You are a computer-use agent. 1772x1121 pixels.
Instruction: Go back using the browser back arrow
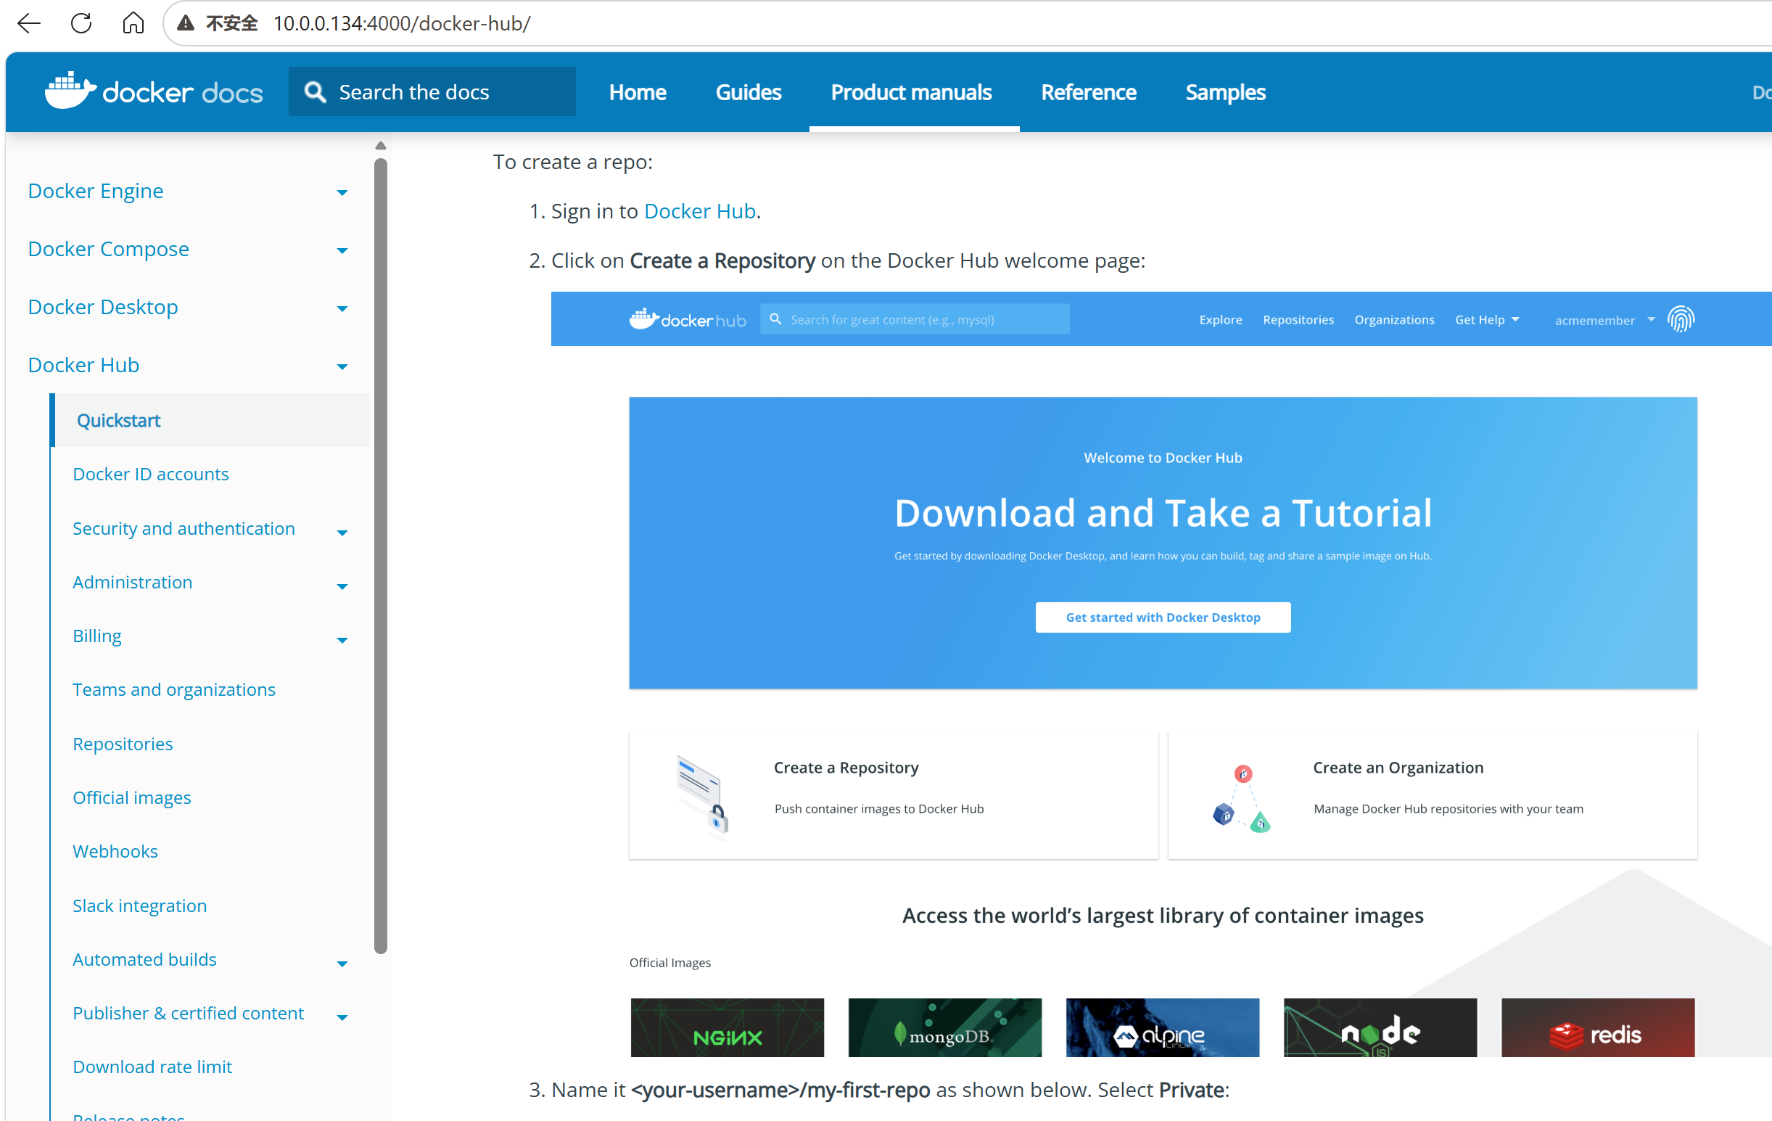pos(29,23)
